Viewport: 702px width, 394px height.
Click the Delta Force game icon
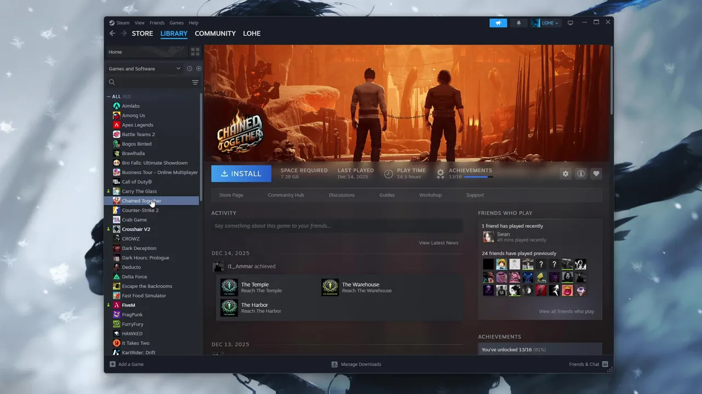(x=116, y=277)
